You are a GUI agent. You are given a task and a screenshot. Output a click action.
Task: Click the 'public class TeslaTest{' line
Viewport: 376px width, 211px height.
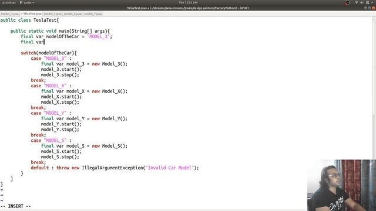(x=29, y=20)
